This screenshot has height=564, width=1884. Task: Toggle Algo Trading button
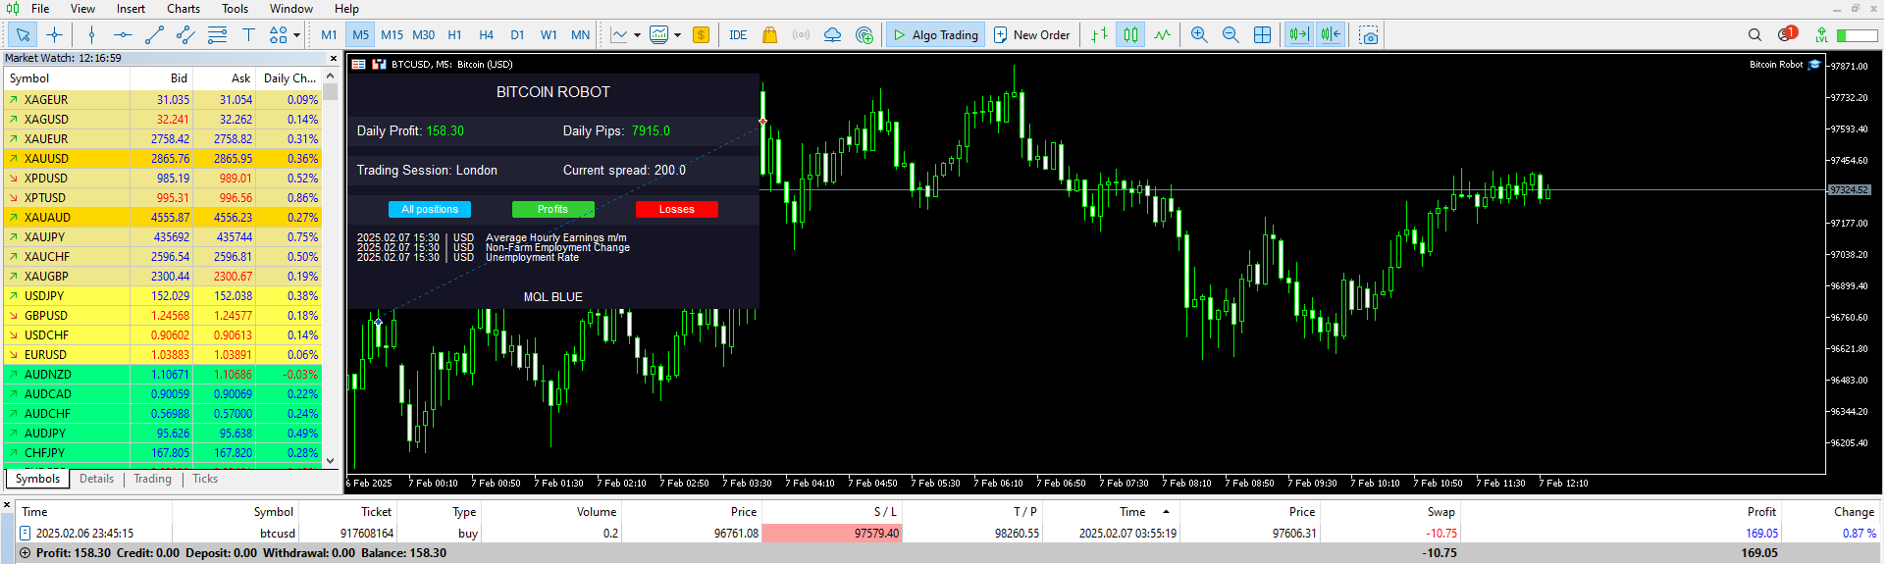[935, 35]
